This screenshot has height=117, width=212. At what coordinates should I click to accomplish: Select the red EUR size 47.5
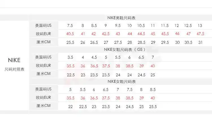200,34
